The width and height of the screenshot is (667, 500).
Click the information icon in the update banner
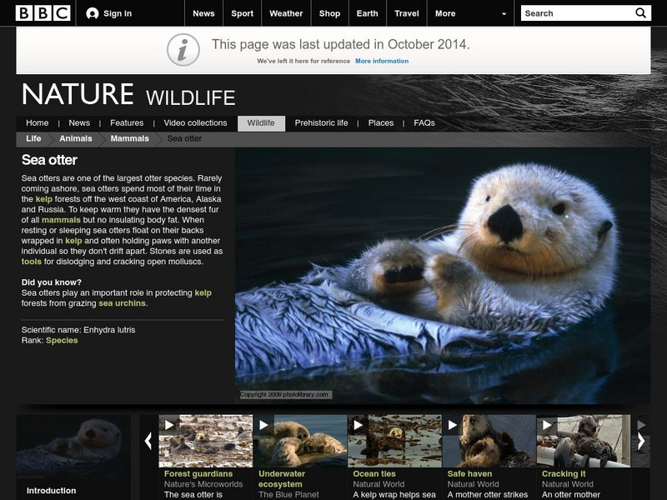[183, 47]
